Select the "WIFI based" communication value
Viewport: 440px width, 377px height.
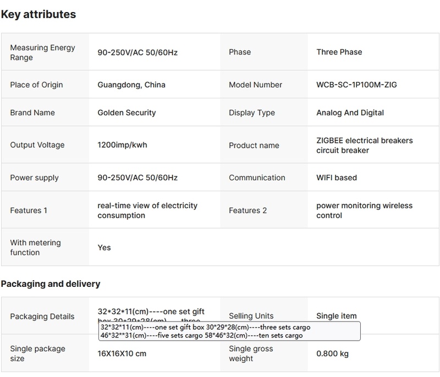(337, 178)
